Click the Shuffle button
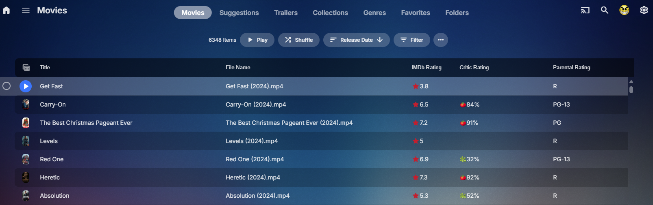Viewport: 653px width, 205px height. pyautogui.click(x=299, y=40)
